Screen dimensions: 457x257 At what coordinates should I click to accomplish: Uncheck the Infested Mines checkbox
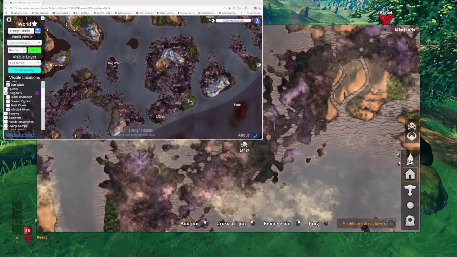click(x=8, y=109)
